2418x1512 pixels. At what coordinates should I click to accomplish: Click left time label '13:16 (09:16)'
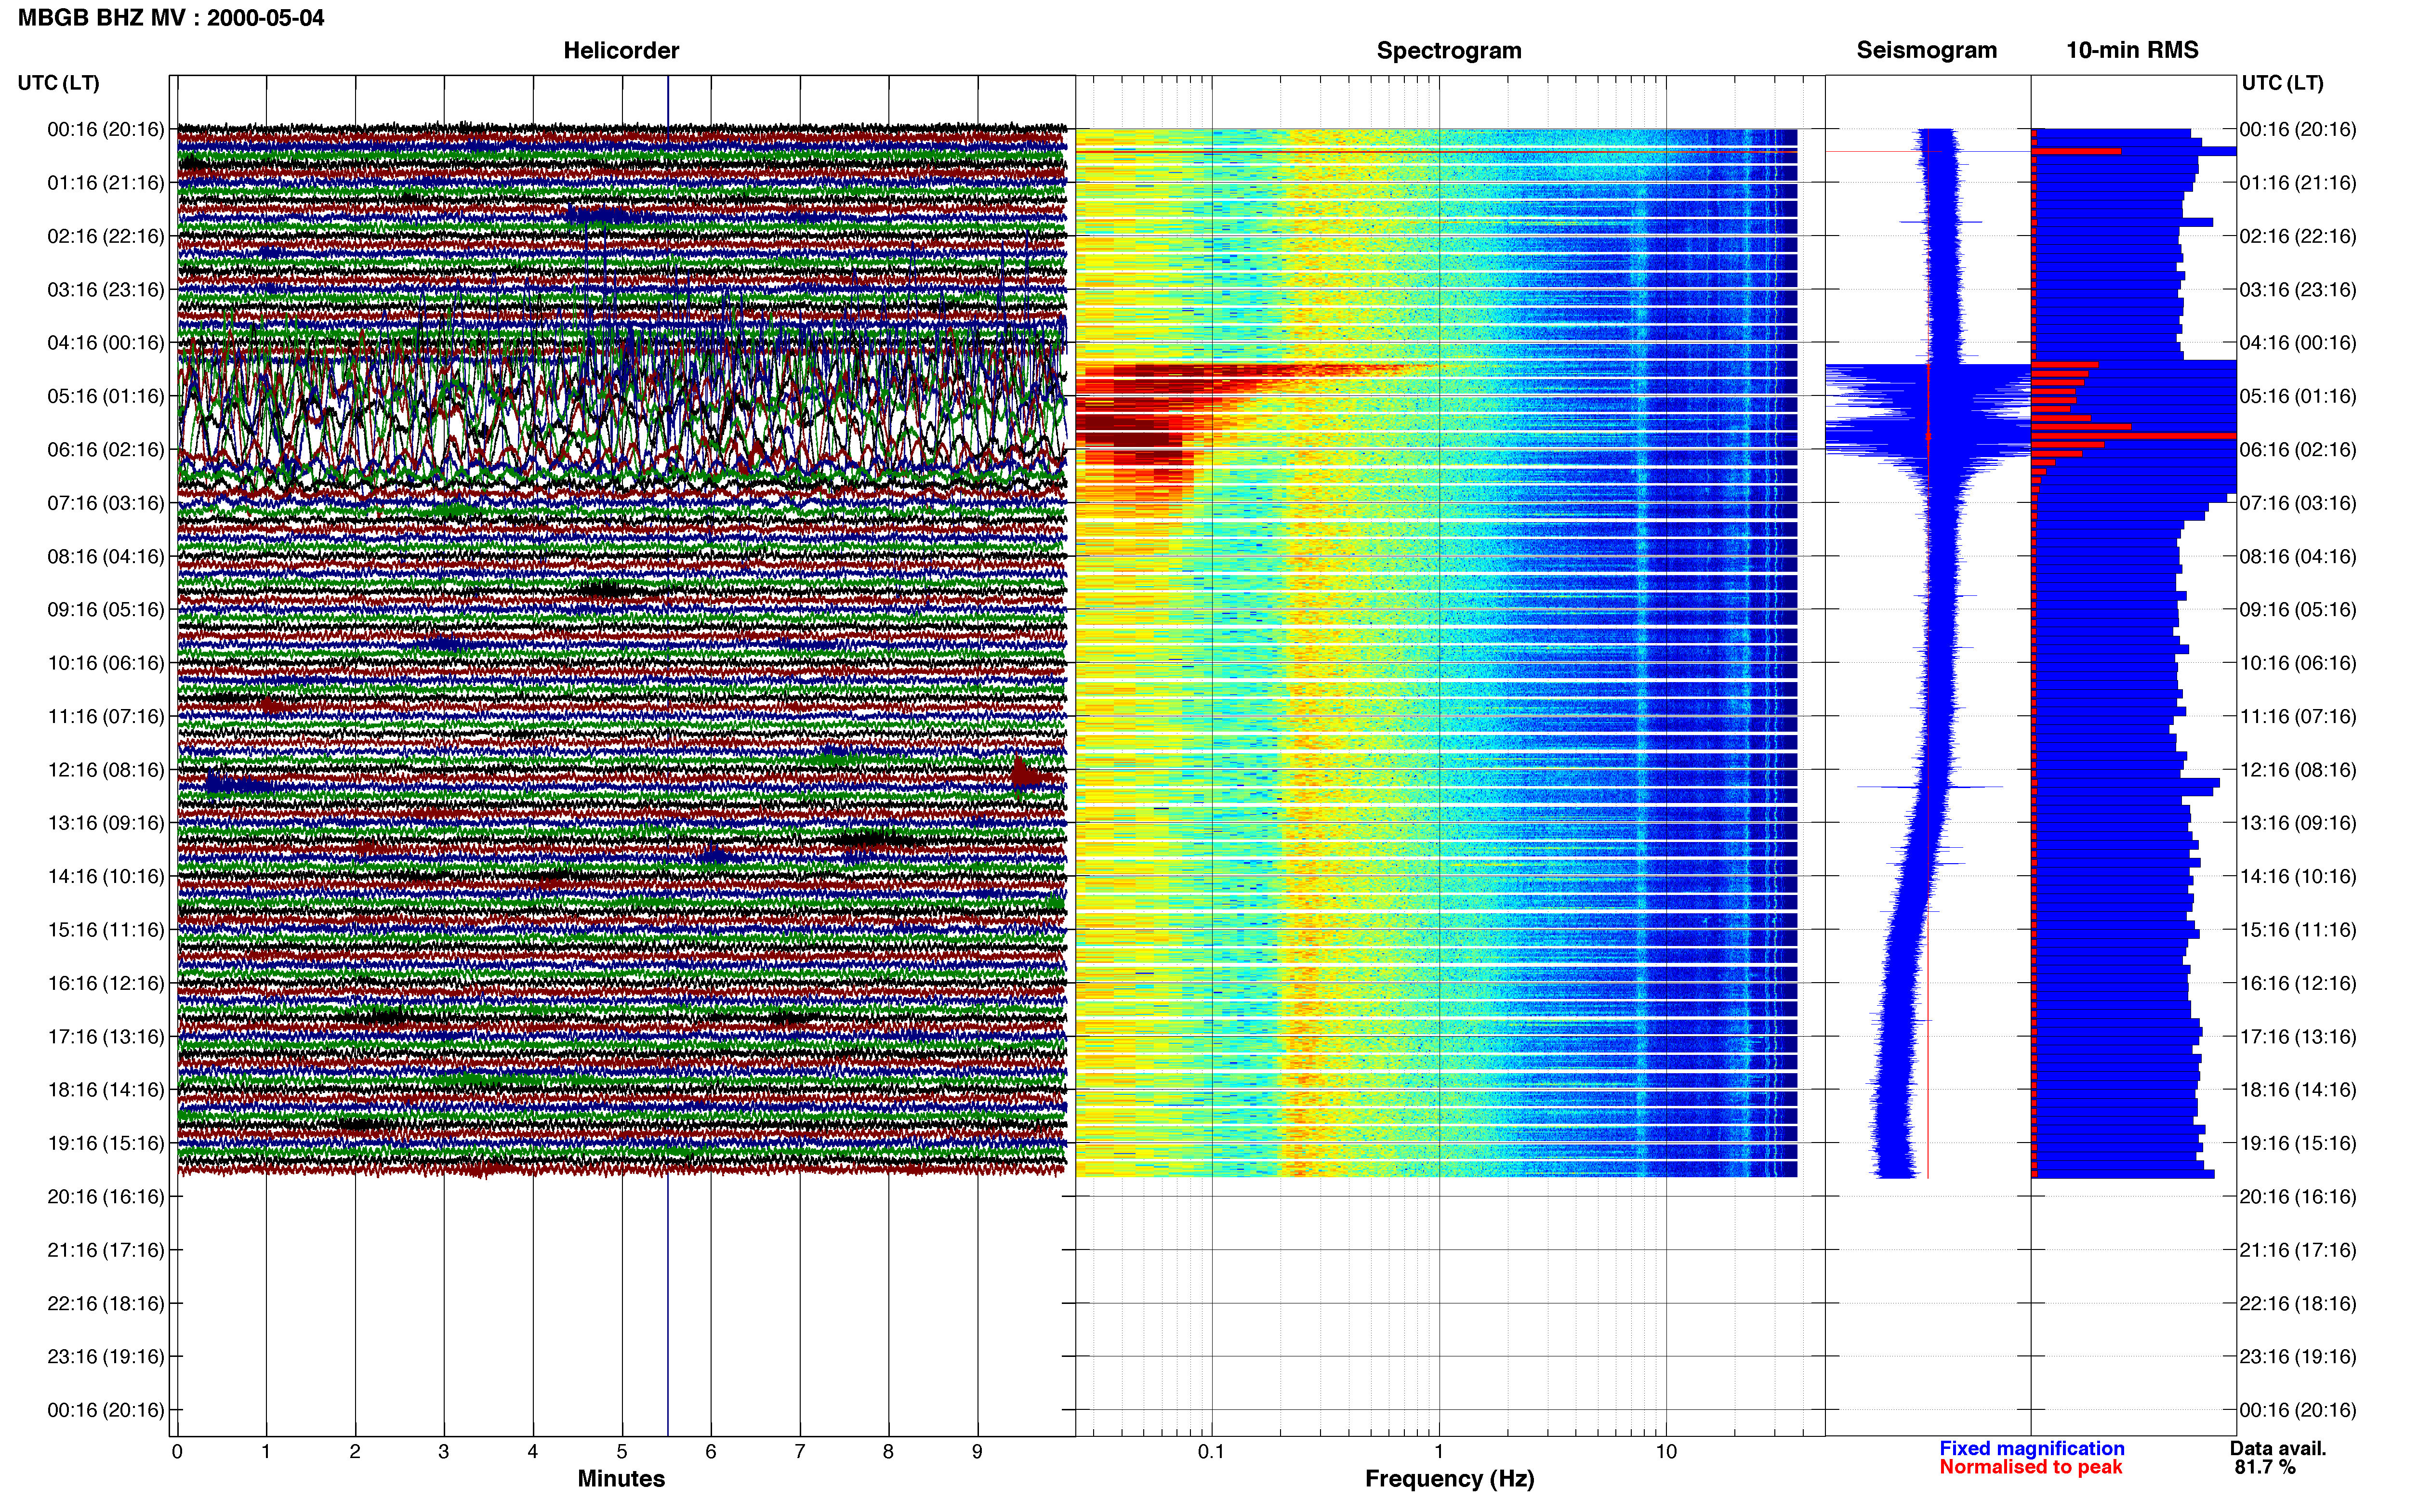point(105,822)
